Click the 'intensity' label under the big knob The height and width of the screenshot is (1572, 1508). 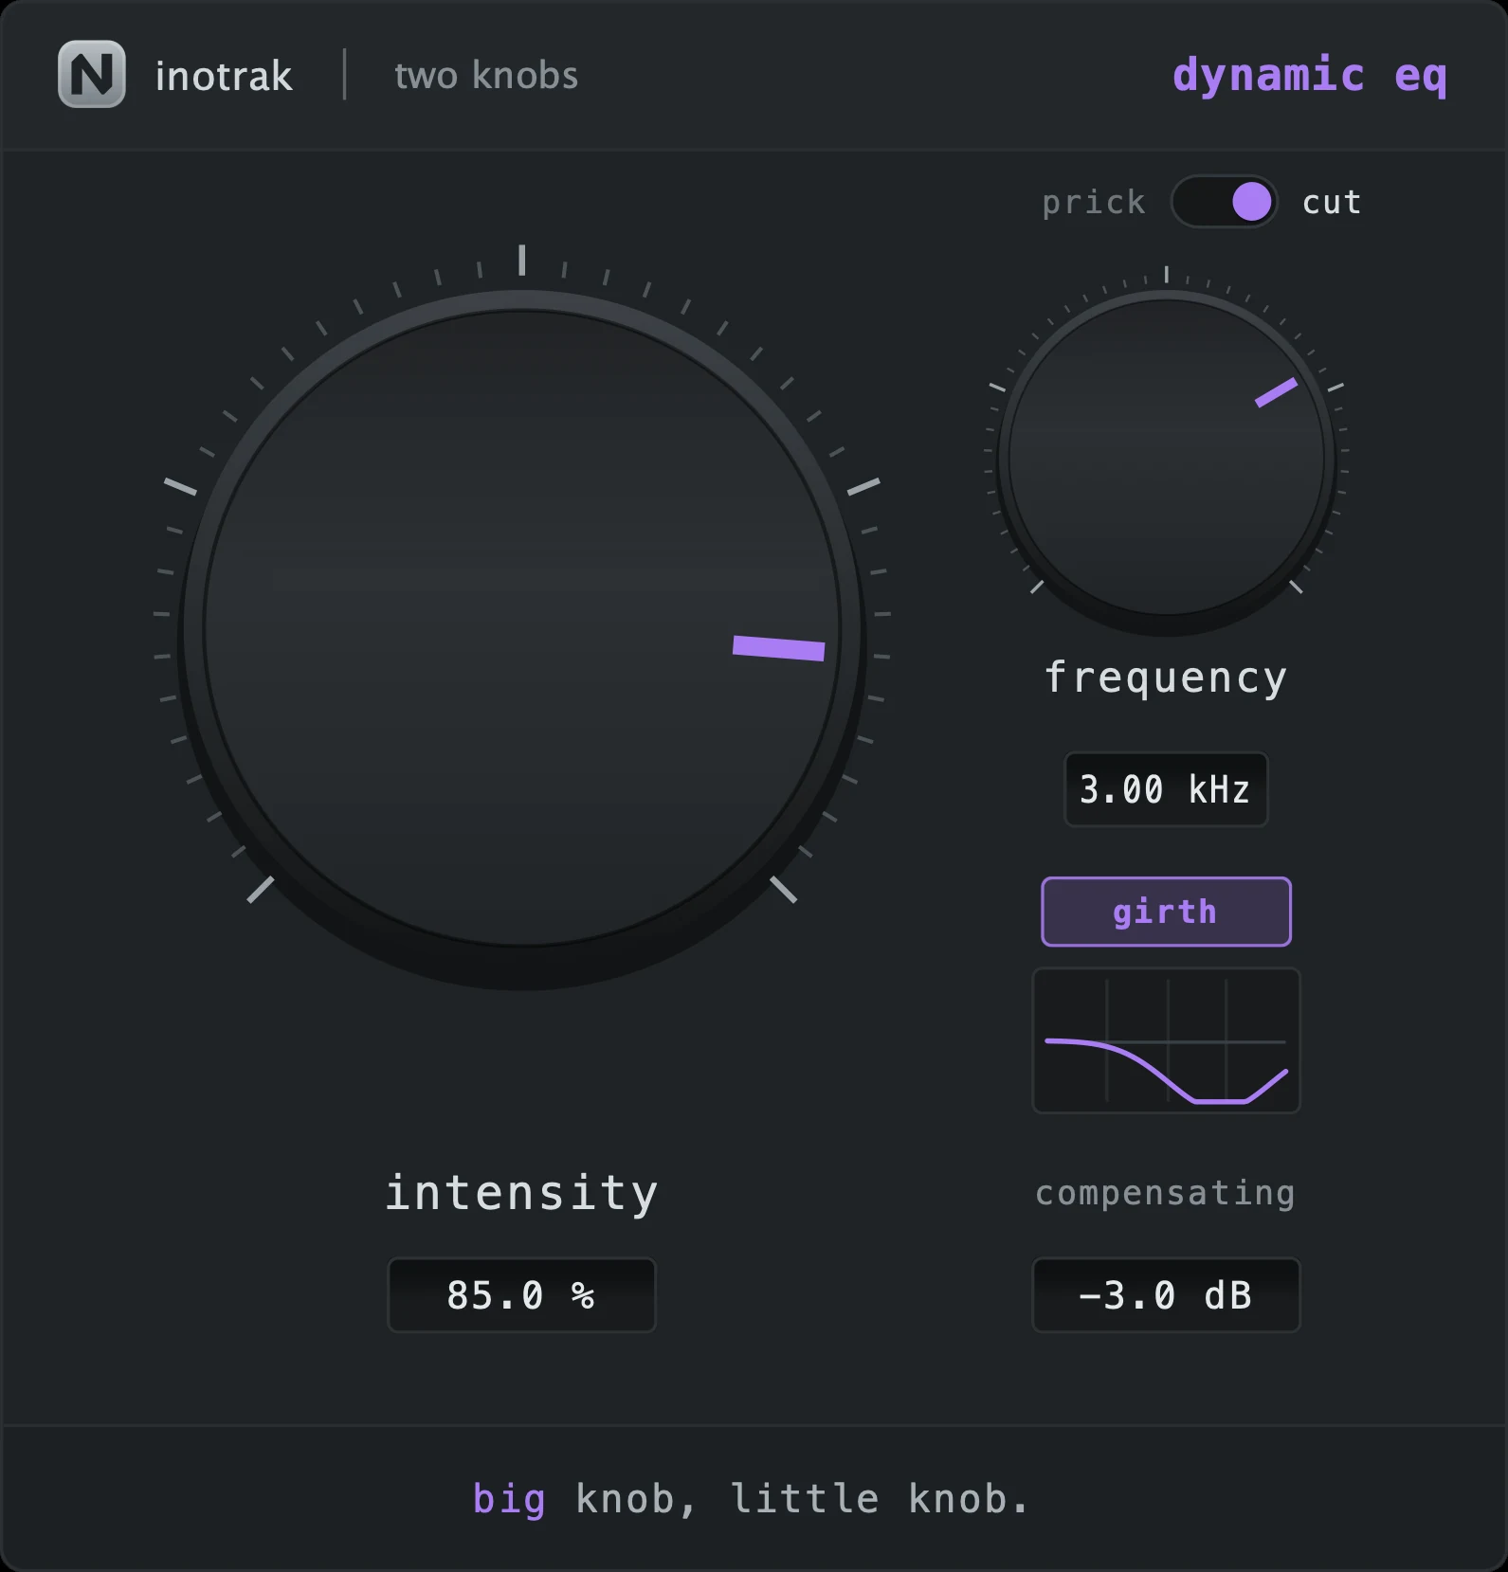pyautogui.click(x=521, y=1192)
